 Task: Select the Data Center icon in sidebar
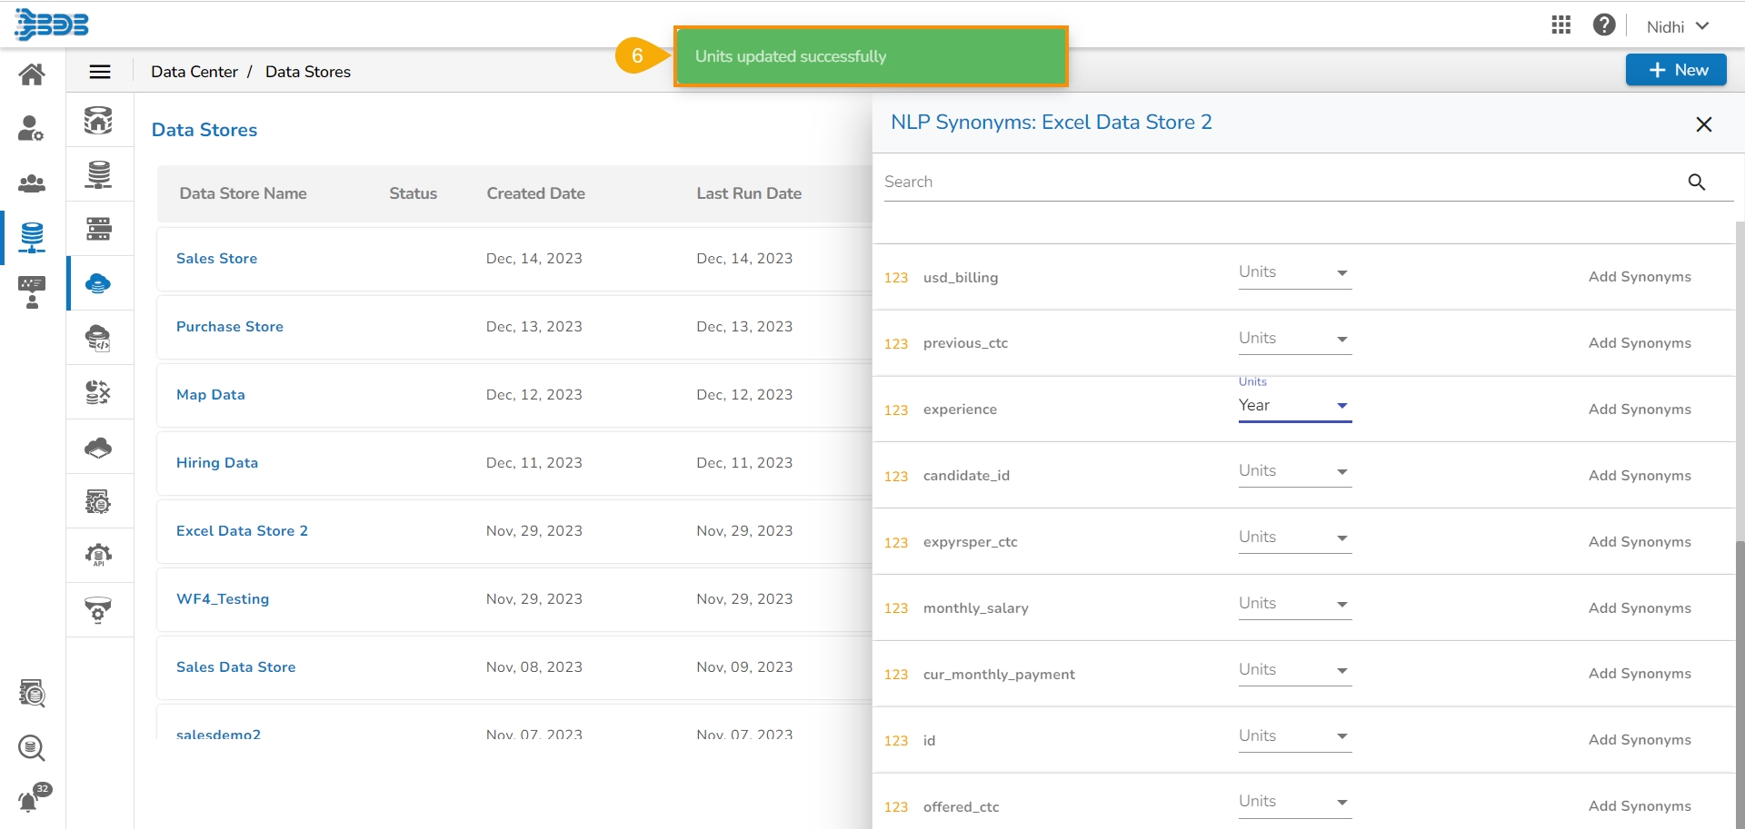(32, 237)
